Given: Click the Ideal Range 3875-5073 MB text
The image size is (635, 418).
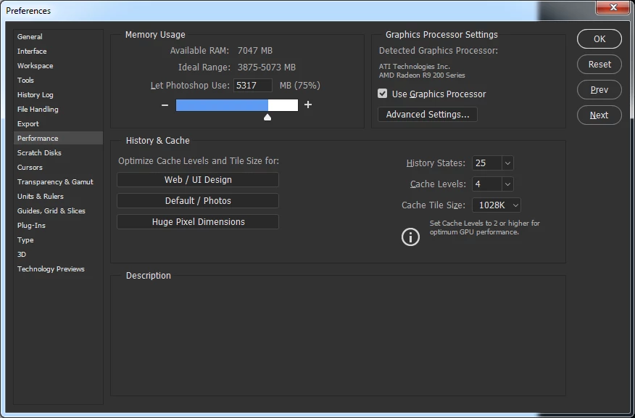Looking at the screenshot, I should click(x=267, y=67).
